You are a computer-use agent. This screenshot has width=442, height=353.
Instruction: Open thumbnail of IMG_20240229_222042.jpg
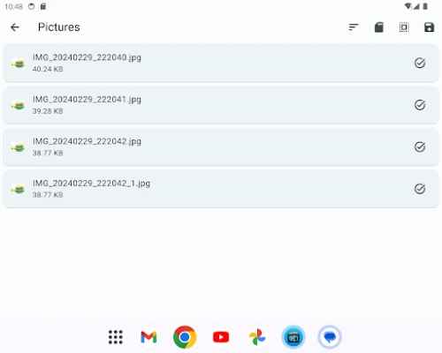[x=18, y=147]
